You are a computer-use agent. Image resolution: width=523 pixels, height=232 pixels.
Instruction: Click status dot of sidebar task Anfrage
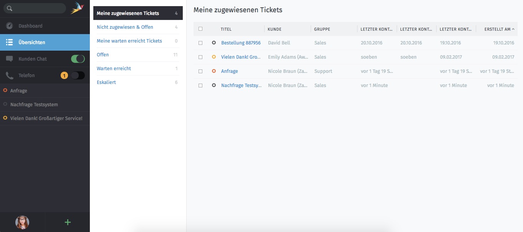[x=5, y=90]
